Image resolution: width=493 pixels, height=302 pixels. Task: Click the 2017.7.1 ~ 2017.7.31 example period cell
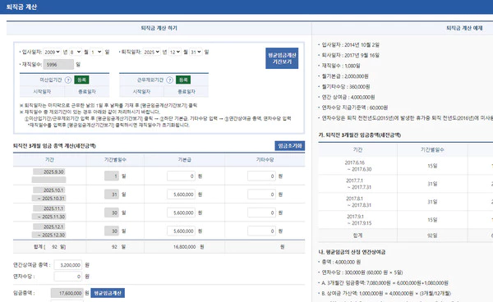[357, 184]
